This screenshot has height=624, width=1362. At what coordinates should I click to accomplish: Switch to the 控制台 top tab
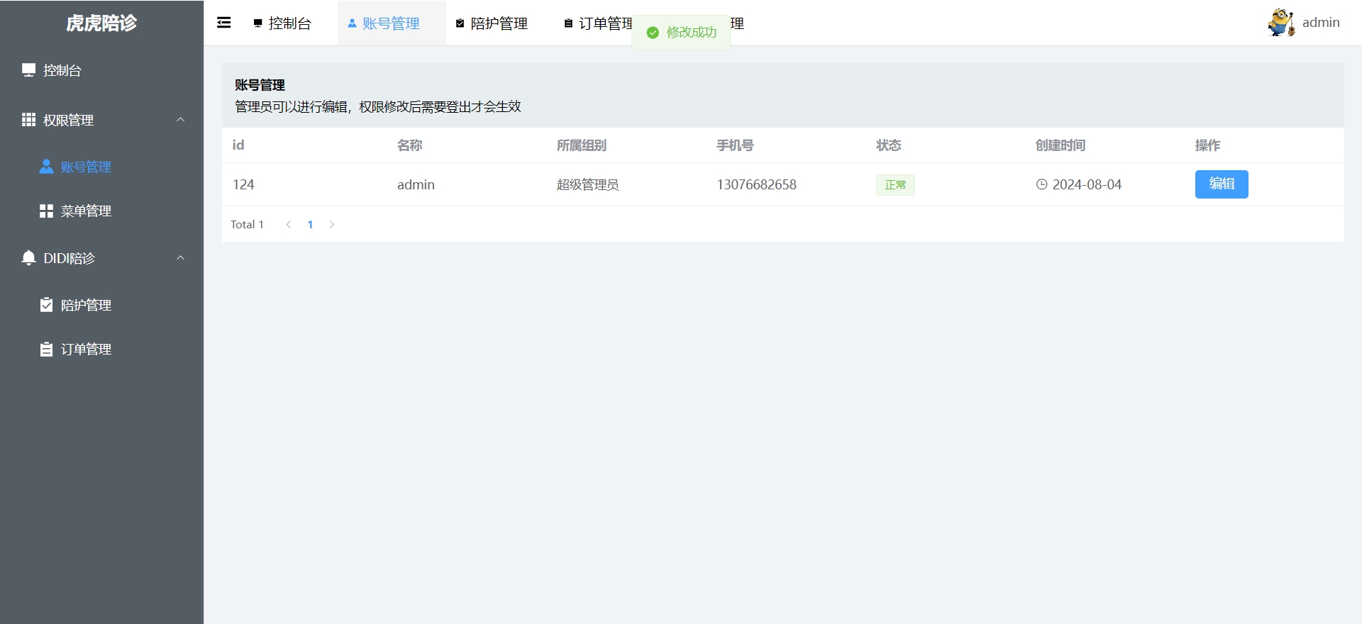[x=283, y=23]
